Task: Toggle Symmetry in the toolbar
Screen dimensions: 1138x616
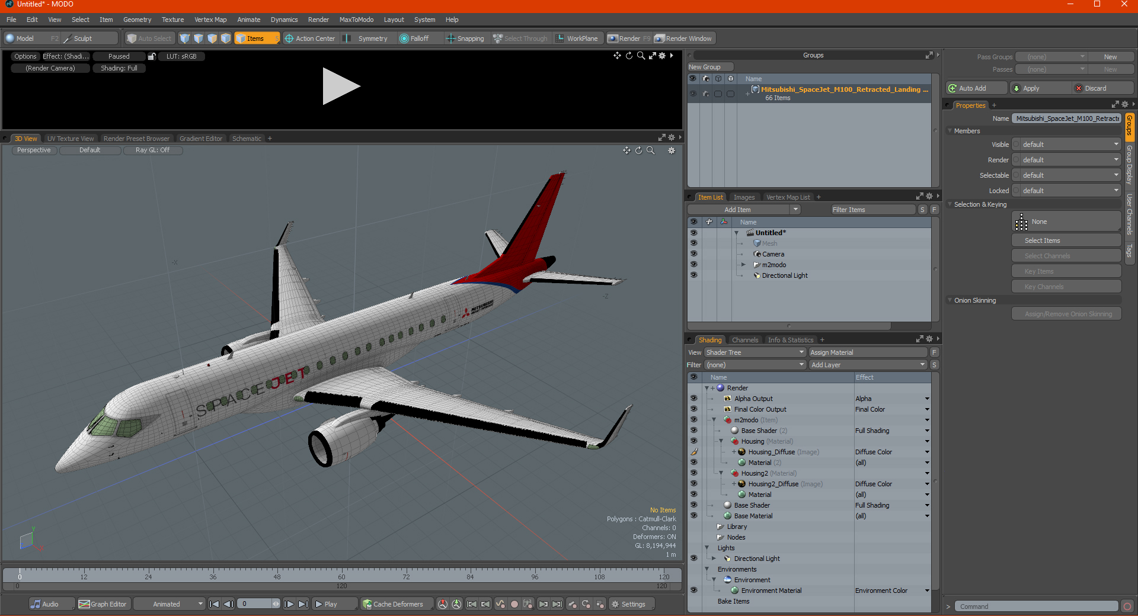Action: point(367,38)
